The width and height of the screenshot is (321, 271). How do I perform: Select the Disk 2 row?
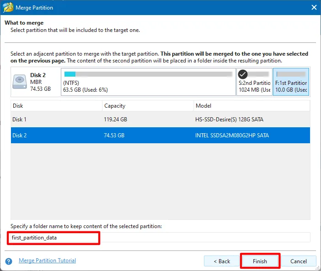click(160, 135)
